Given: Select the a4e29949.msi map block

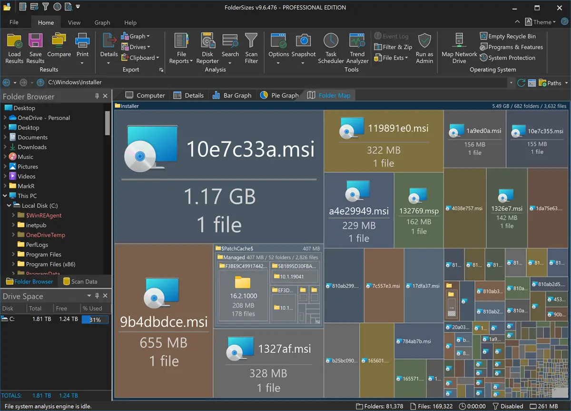Looking at the screenshot, I should tap(359, 210).
